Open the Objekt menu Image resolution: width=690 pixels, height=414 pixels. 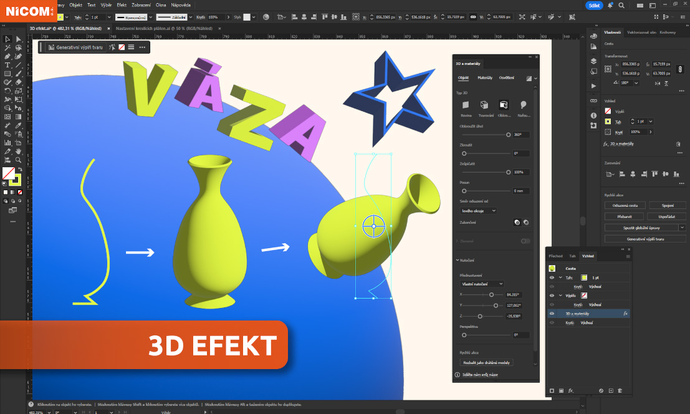click(x=75, y=5)
